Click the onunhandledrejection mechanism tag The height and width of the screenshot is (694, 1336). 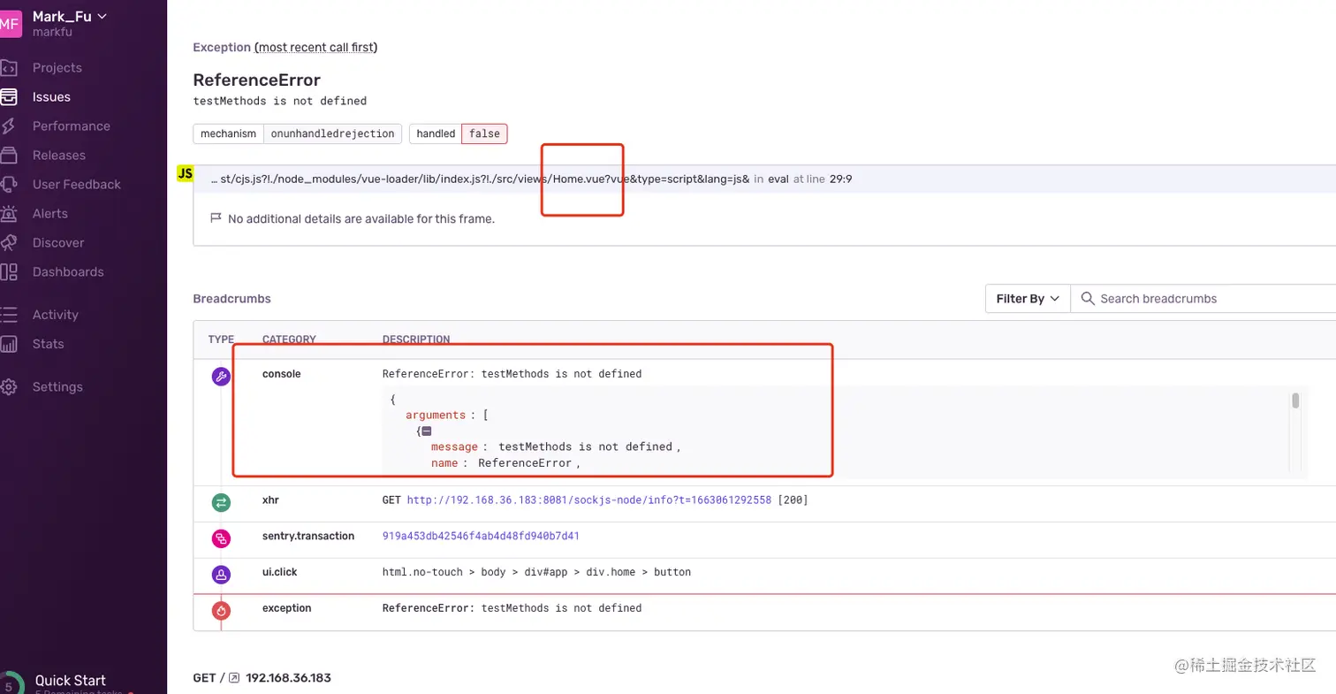[x=332, y=133]
